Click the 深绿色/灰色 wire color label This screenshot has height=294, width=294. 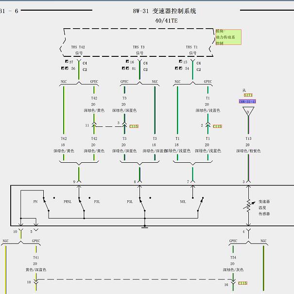pyautogui.click(x=233, y=270)
